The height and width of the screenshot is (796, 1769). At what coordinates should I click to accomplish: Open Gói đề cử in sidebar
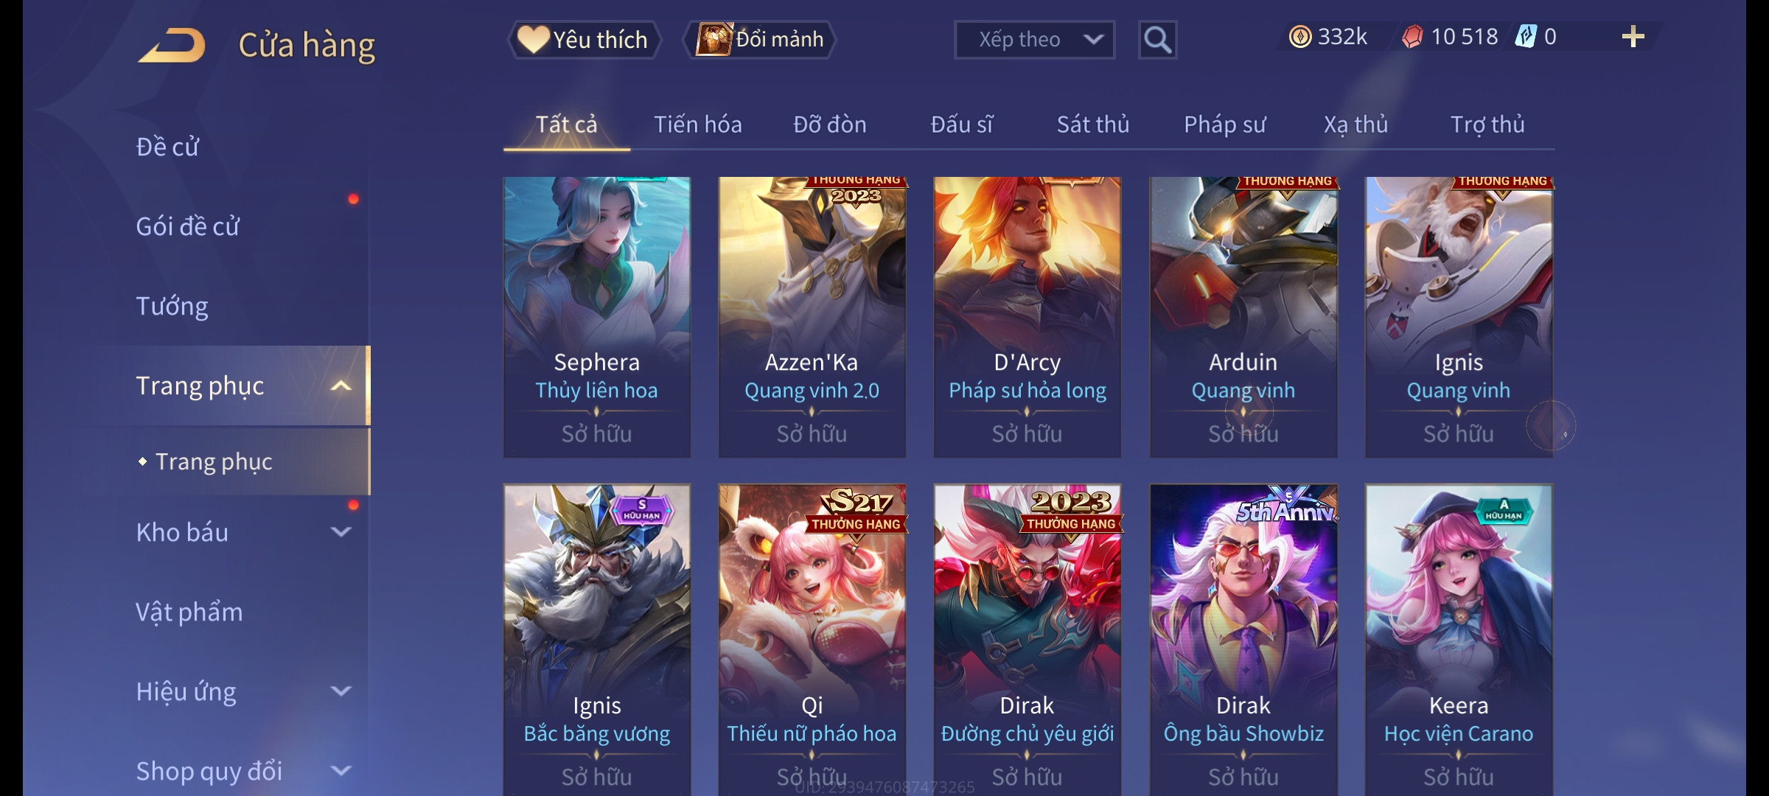click(x=187, y=226)
